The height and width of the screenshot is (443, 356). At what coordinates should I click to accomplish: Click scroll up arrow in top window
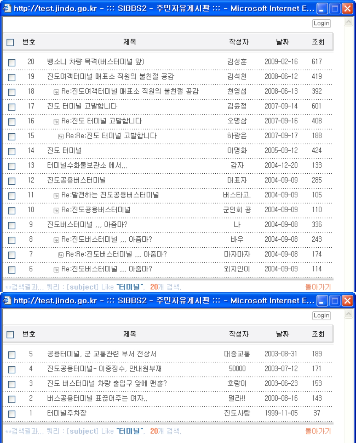point(349,22)
